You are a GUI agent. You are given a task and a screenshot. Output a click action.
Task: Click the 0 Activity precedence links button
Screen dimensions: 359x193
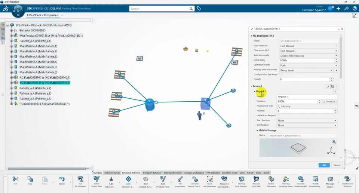pyautogui.click(x=307, y=107)
